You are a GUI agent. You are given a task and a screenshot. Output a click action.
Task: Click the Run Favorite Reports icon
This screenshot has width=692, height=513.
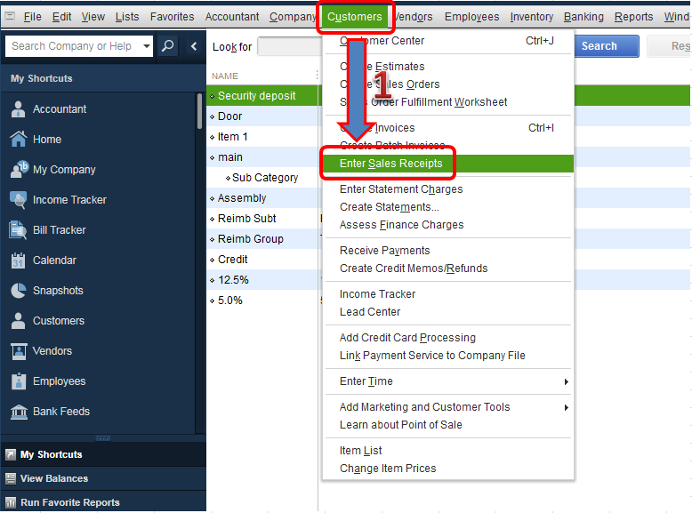[11, 502]
